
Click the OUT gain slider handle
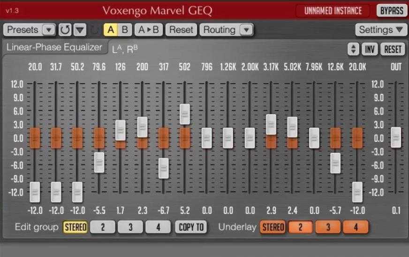tap(396, 137)
